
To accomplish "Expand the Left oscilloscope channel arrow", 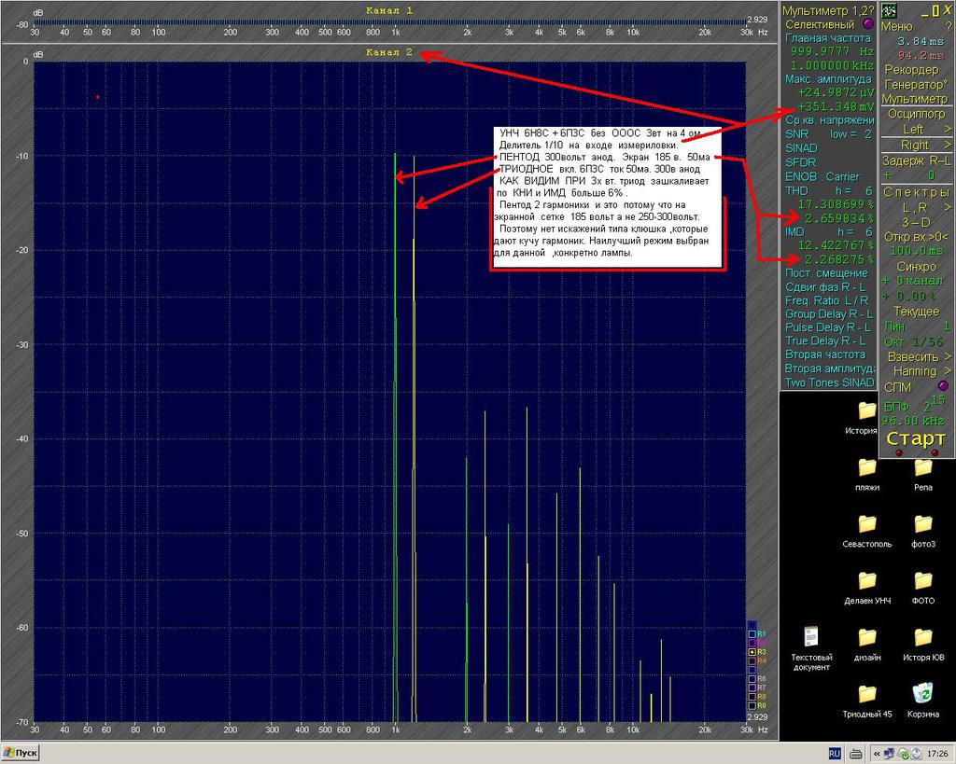I will tap(948, 129).
